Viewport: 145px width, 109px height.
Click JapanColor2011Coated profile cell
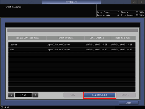pyautogui.click(x=58, y=49)
